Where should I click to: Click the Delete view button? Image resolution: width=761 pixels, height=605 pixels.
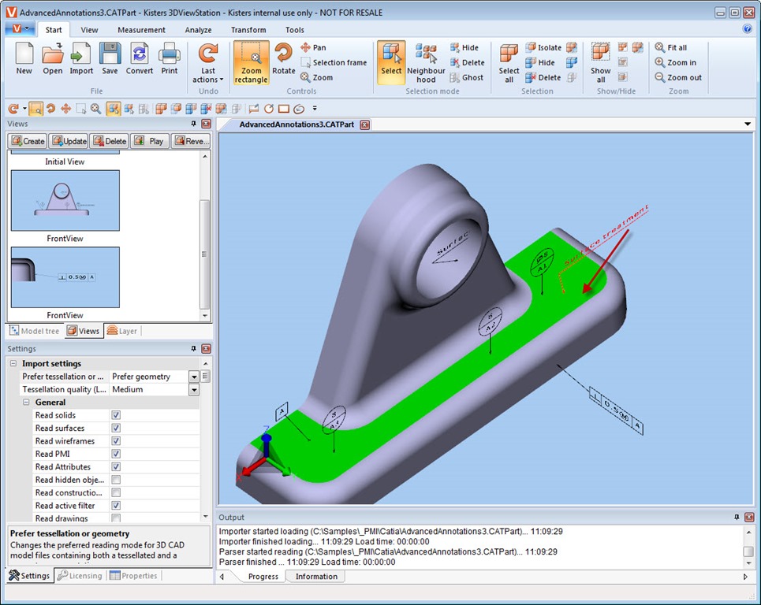(109, 141)
